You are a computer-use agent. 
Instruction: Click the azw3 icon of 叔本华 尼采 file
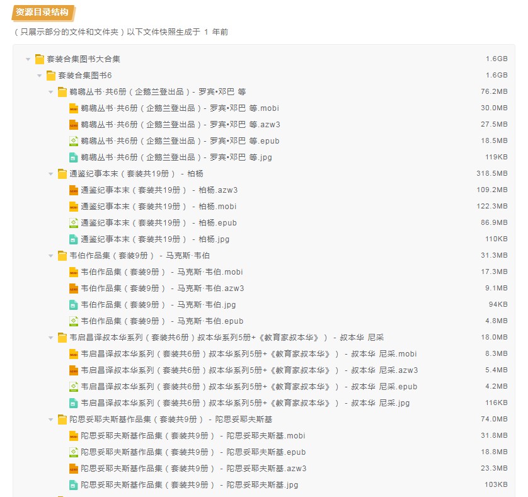[x=74, y=370]
